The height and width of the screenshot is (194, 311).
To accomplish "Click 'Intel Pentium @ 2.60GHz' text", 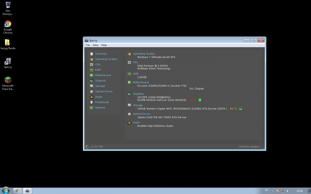I will [152, 66].
